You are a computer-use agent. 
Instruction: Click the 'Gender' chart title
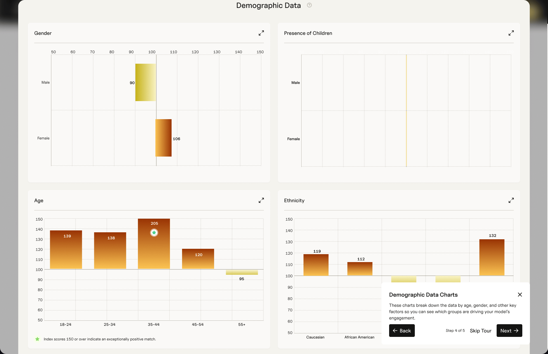(43, 33)
